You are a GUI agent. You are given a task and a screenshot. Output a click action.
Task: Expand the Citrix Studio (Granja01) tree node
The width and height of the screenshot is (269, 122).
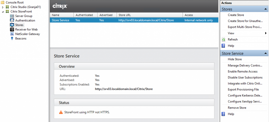(3, 7)
